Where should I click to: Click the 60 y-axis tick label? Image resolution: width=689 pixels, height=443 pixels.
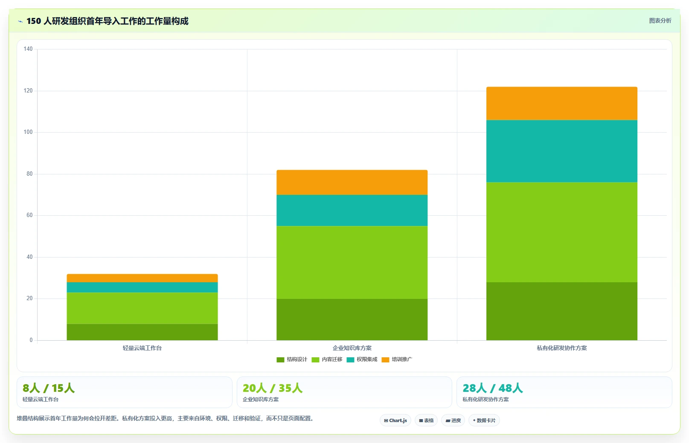(29, 215)
